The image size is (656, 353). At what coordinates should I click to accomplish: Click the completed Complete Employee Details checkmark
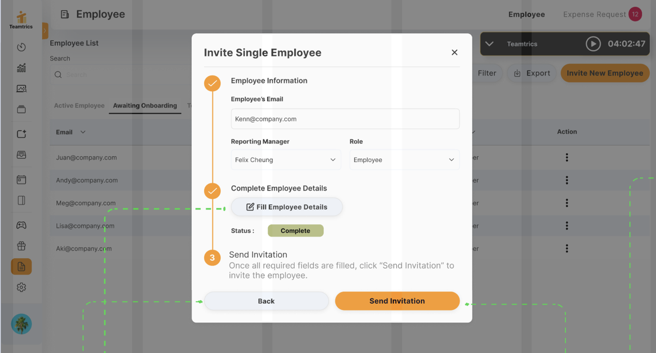tap(212, 191)
